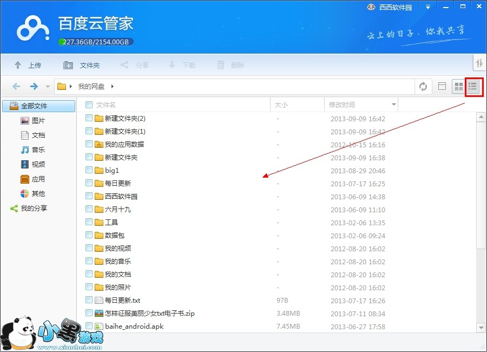Viewport: 487px width, 352px height.
Task: Open 我的分享 in sidebar
Action: click(x=29, y=208)
